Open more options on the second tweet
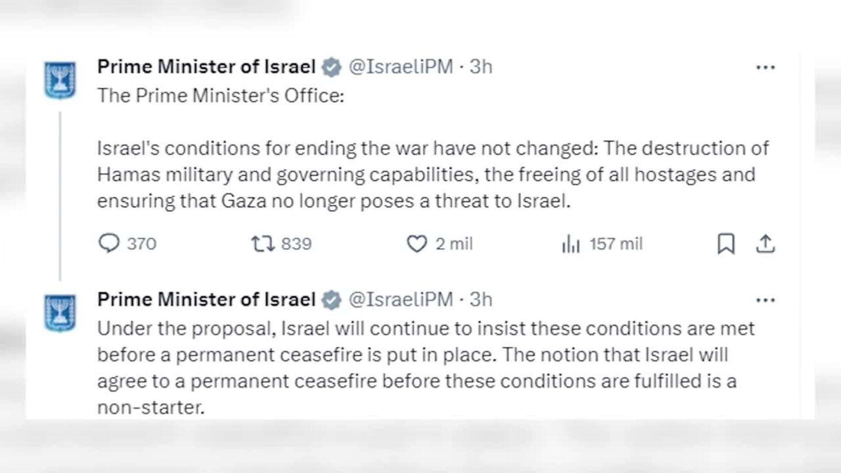The image size is (841, 473). click(765, 300)
